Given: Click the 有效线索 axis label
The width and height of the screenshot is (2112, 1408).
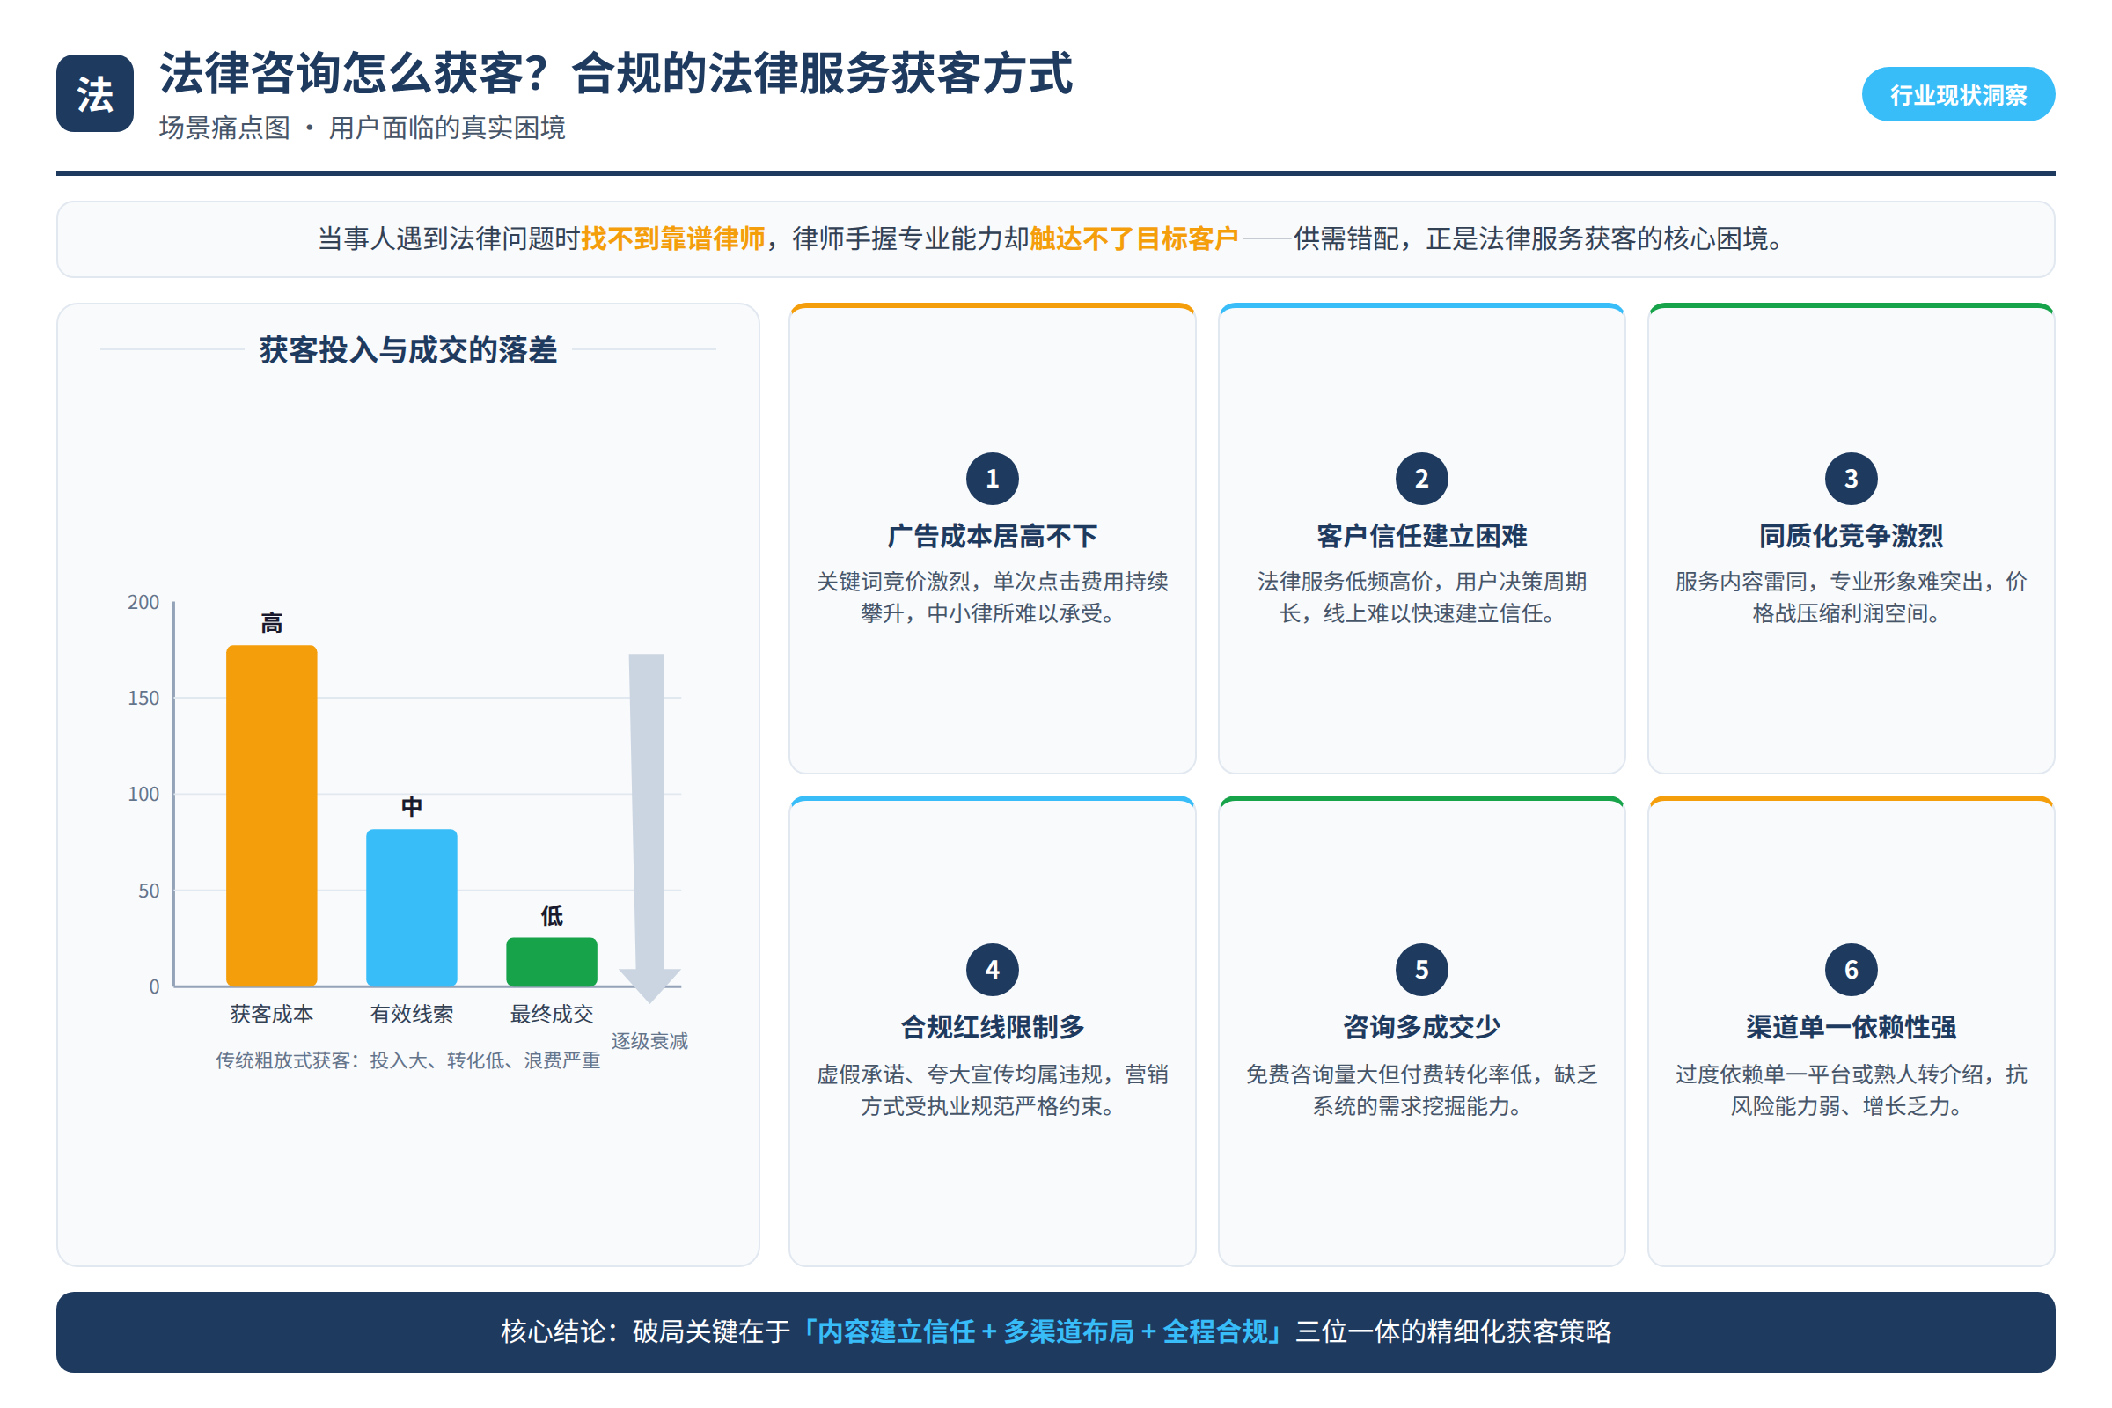Looking at the screenshot, I should coord(411,1014).
